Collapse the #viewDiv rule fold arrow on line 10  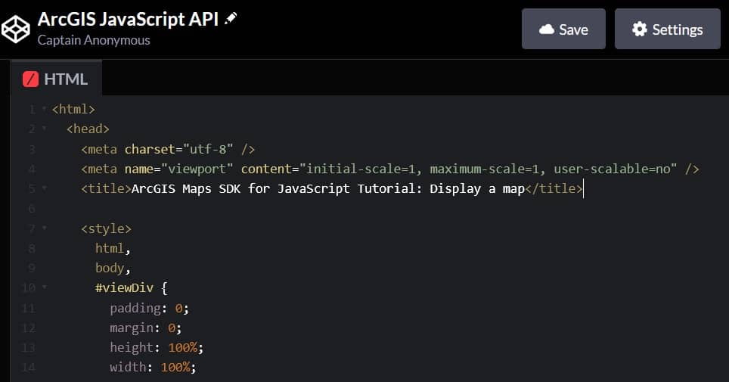pos(44,287)
